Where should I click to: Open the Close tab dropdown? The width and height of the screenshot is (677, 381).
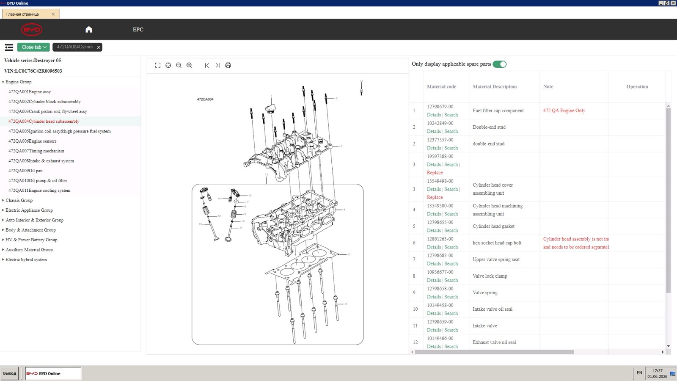pyautogui.click(x=34, y=47)
